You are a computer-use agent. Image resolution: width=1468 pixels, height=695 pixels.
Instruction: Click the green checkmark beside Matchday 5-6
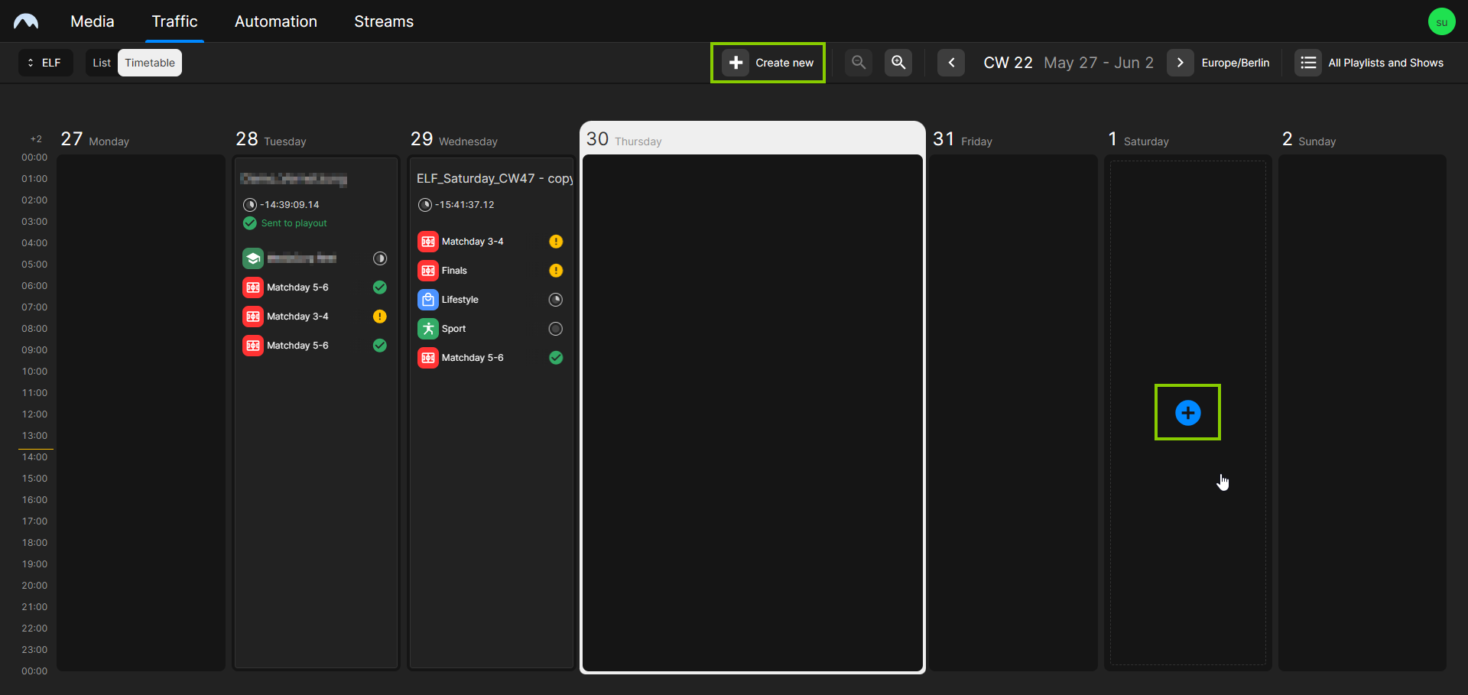point(555,357)
